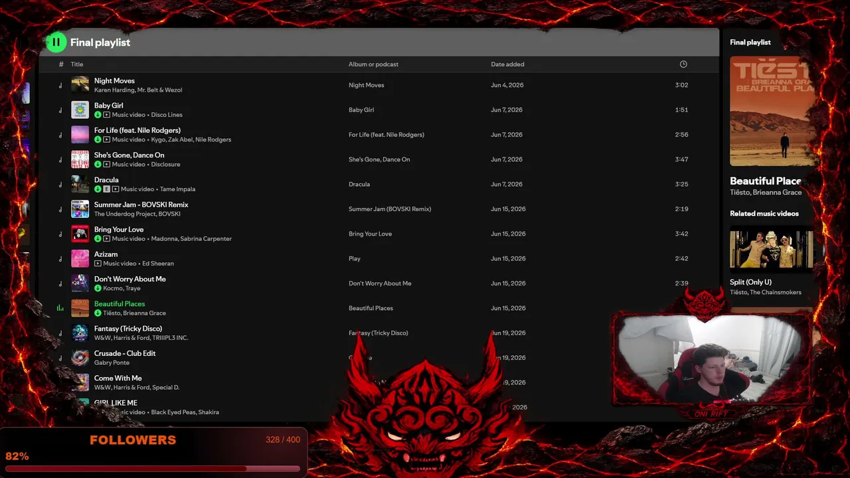The height and width of the screenshot is (478, 850).
Task: Click the note icon beside Azizam row
Action: coord(60,259)
